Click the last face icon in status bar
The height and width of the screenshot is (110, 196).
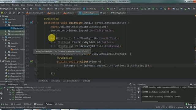pos(194,107)
